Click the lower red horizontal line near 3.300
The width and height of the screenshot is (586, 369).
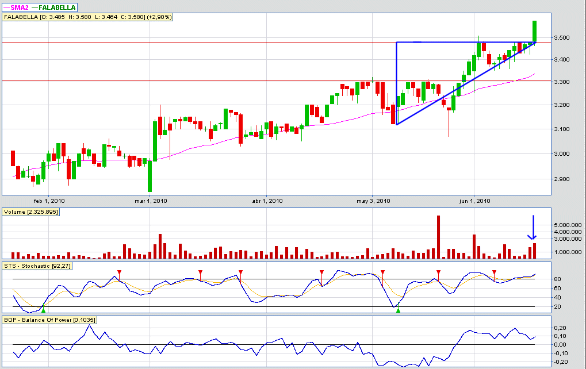coord(277,80)
